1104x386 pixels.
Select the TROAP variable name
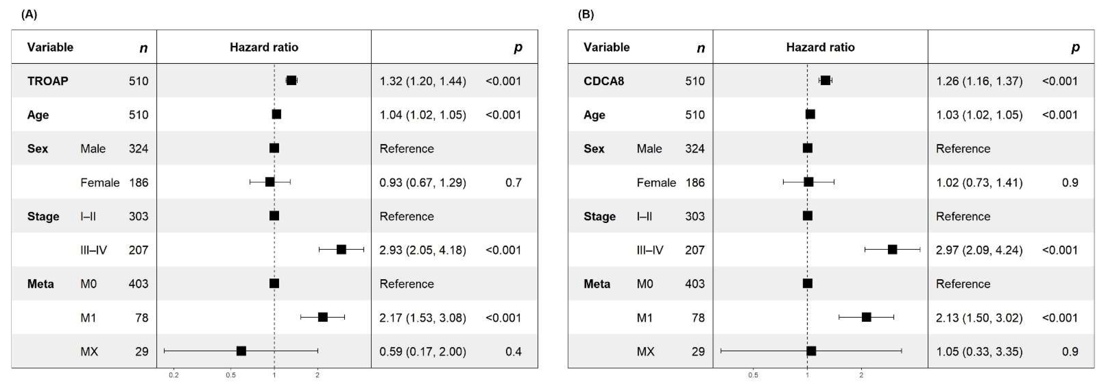coord(47,81)
